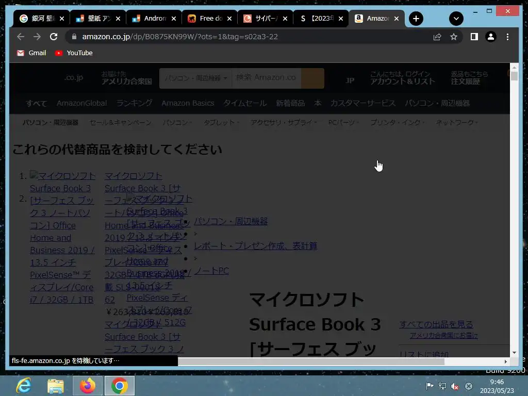Open Chrome profile avatar
The width and height of the screenshot is (528, 396).
tap(491, 37)
